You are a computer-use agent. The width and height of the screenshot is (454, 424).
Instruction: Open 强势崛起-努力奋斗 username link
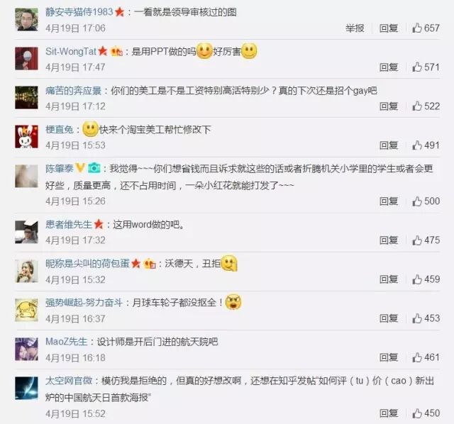click(84, 303)
